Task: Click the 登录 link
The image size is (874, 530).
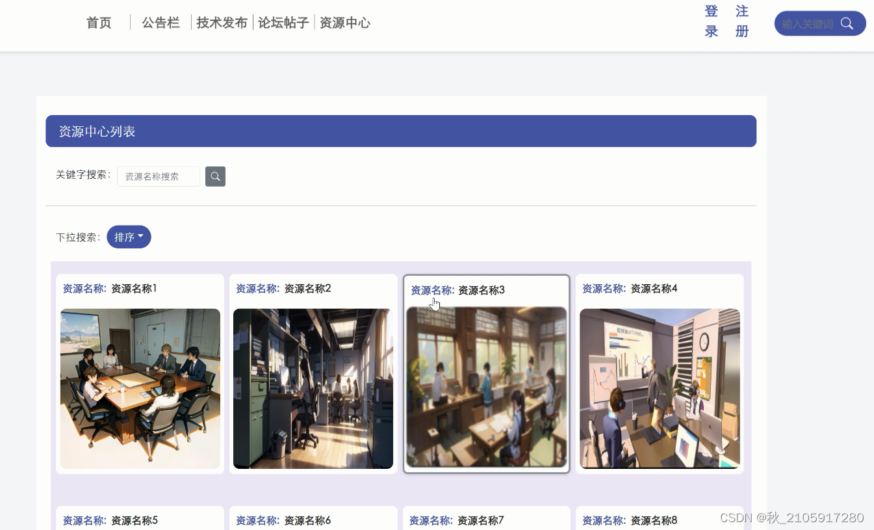Action: click(712, 21)
